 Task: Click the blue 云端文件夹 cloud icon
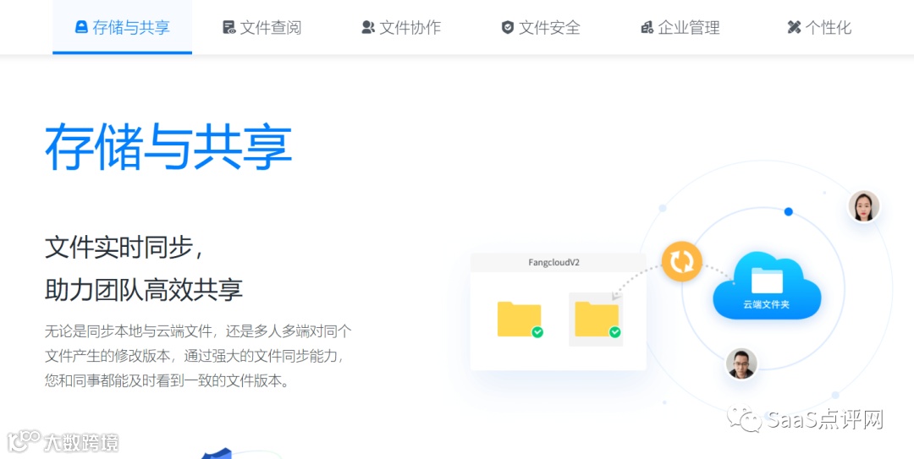tap(767, 286)
